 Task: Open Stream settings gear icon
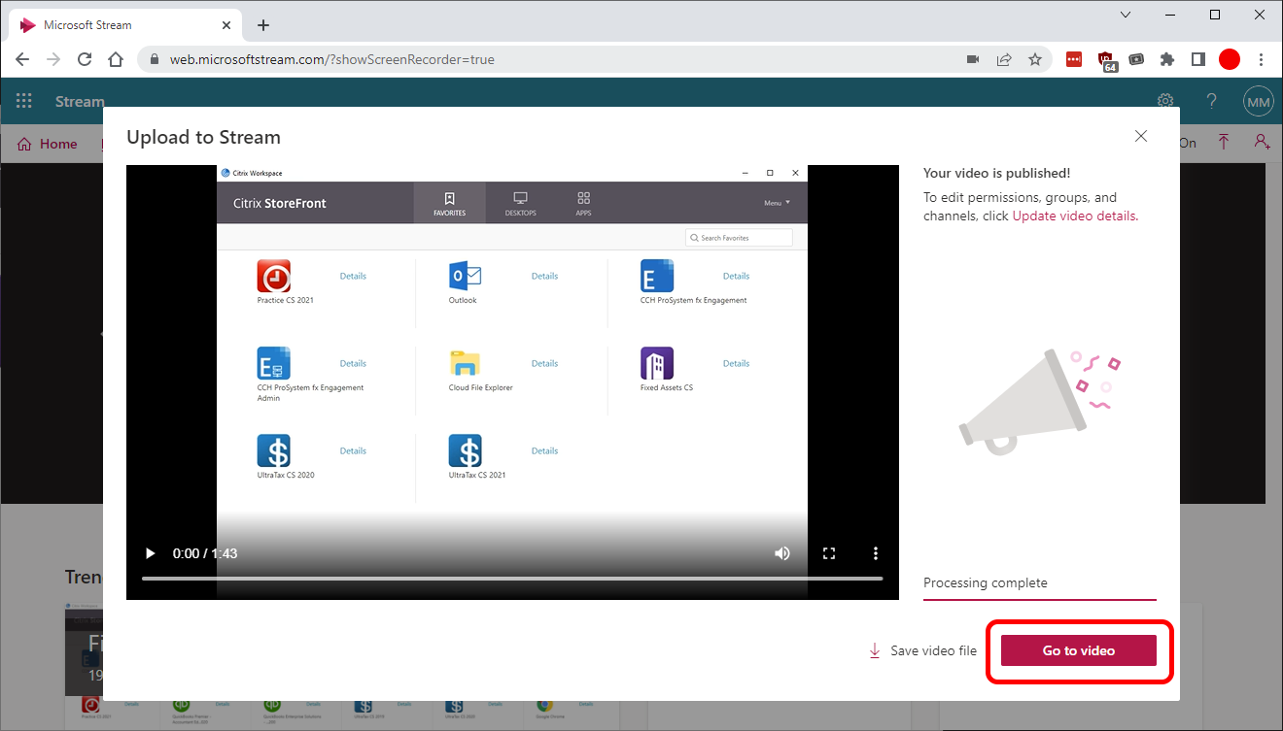click(x=1165, y=101)
